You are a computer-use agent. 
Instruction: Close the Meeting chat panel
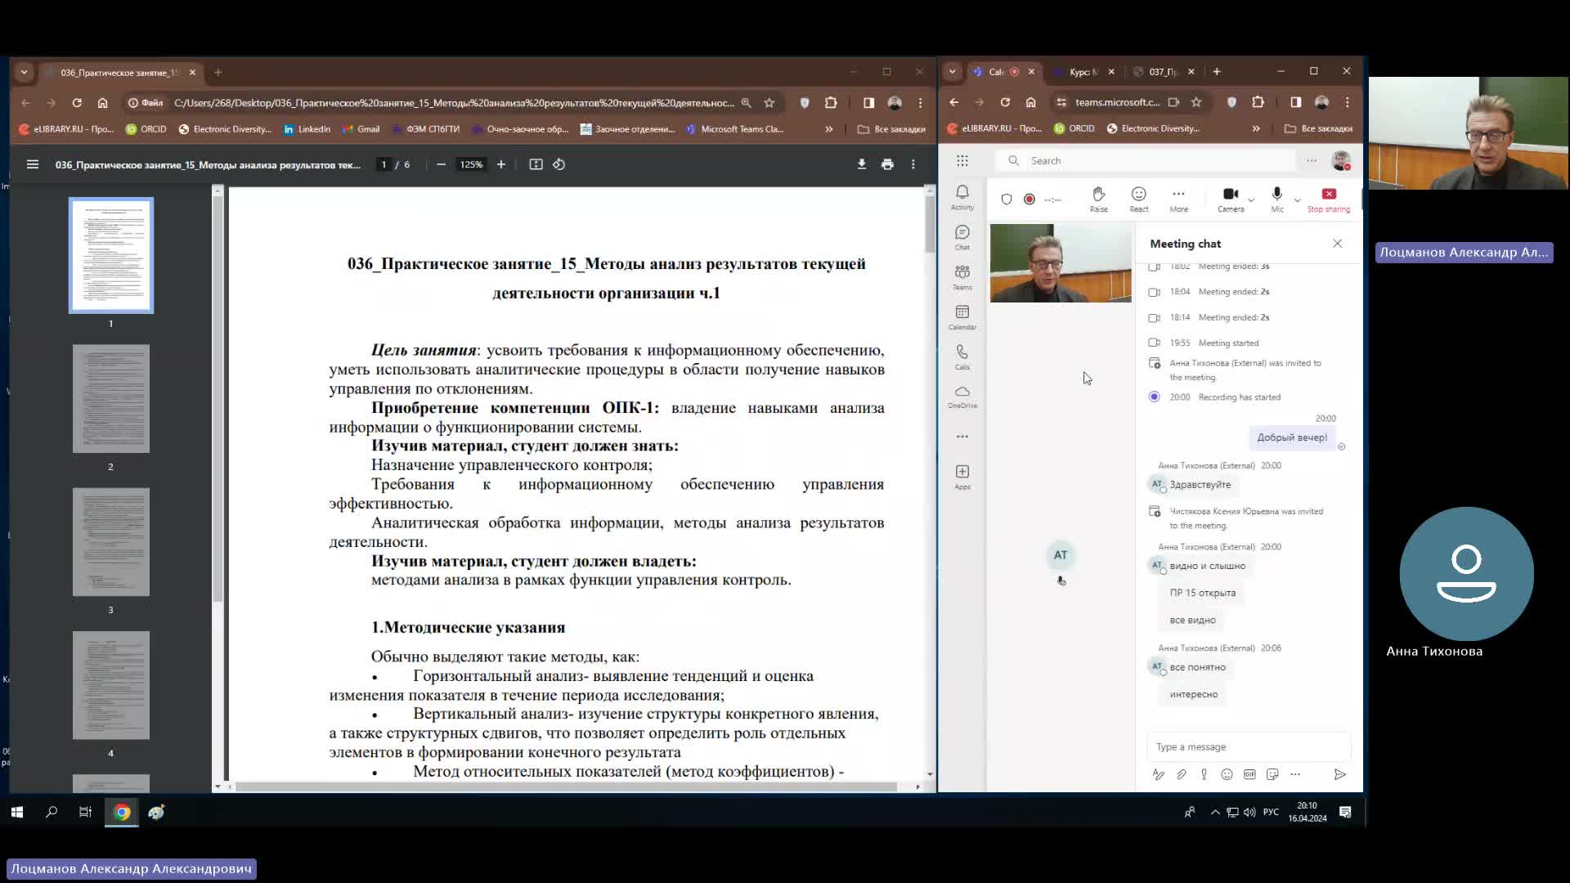tap(1338, 244)
